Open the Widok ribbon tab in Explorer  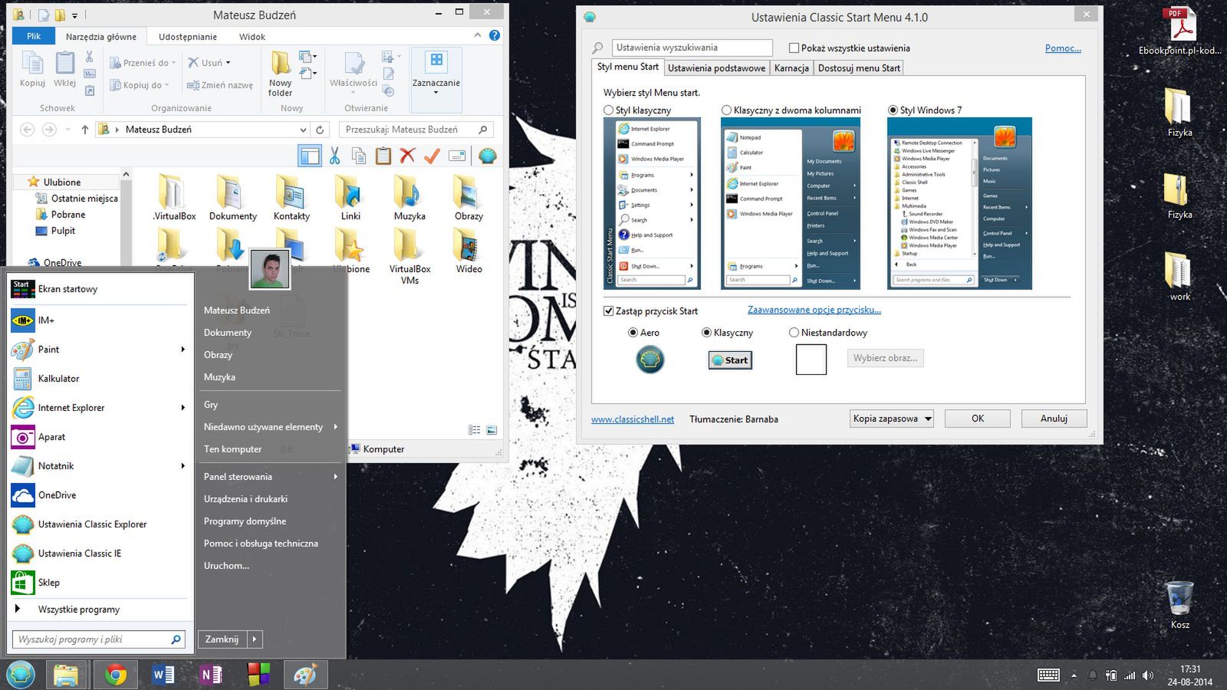pyautogui.click(x=252, y=37)
